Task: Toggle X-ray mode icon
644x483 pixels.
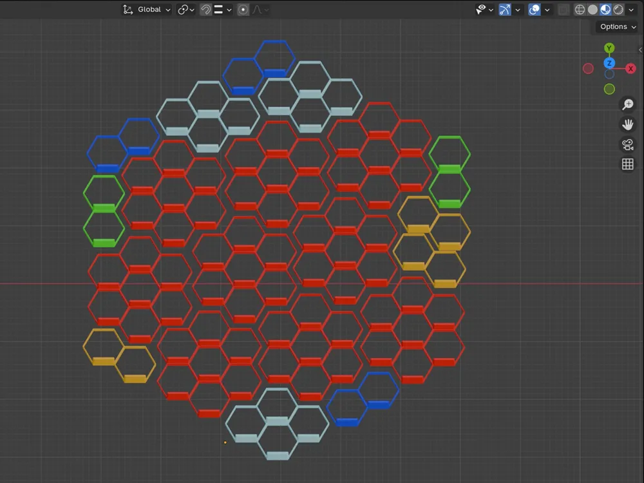Action: click(563, 10)
